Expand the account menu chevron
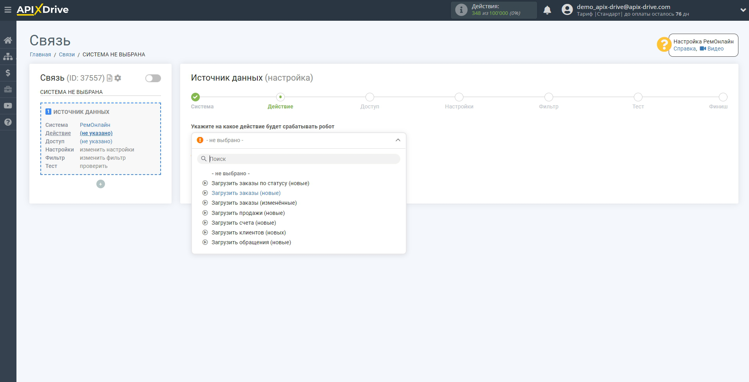749x382 pixels. pos(743,10)
